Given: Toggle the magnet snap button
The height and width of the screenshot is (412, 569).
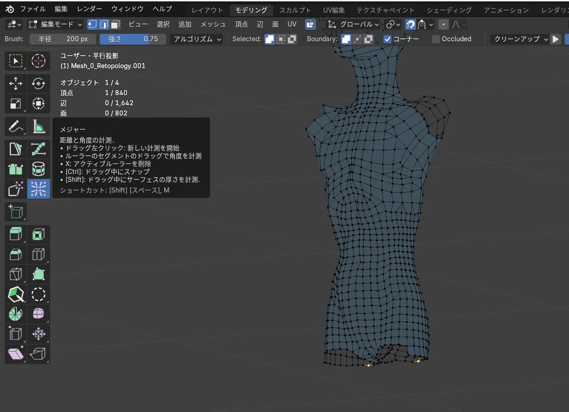Looking at the screenshot, I should (410, 24).
